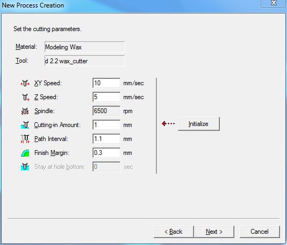Go to previous step with Back
The width and height of the screenshot is (287, 245).
pos(174,232)
